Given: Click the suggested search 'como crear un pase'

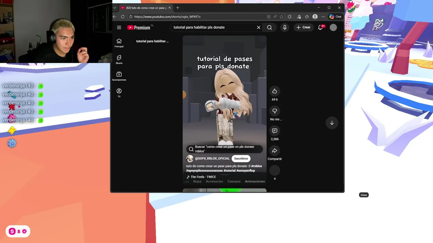Looking at the screenshot, I should pos(224,149).
